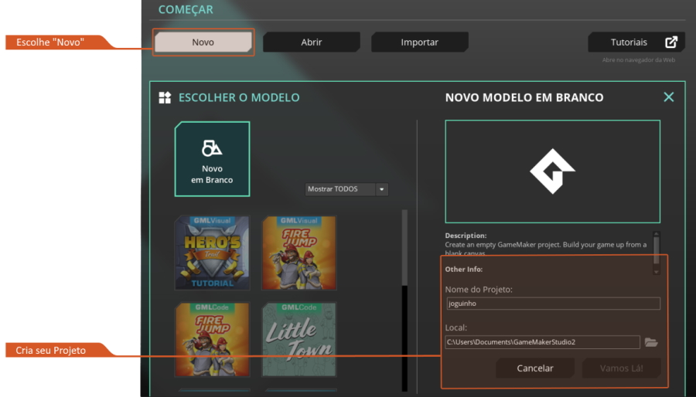Choose the GMLVisual Fire Jump thumbnail
This screenshot has height=397, width=696.
299,253
